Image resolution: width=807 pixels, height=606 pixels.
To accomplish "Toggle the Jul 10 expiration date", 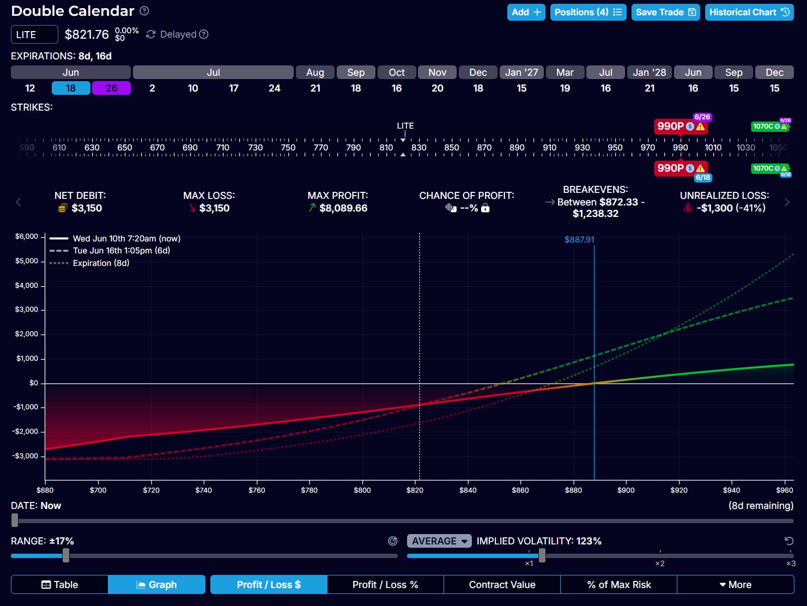I will coord(193,88).
